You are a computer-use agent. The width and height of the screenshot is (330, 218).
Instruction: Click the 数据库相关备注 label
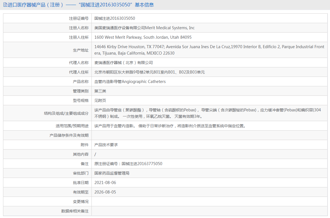75,211
